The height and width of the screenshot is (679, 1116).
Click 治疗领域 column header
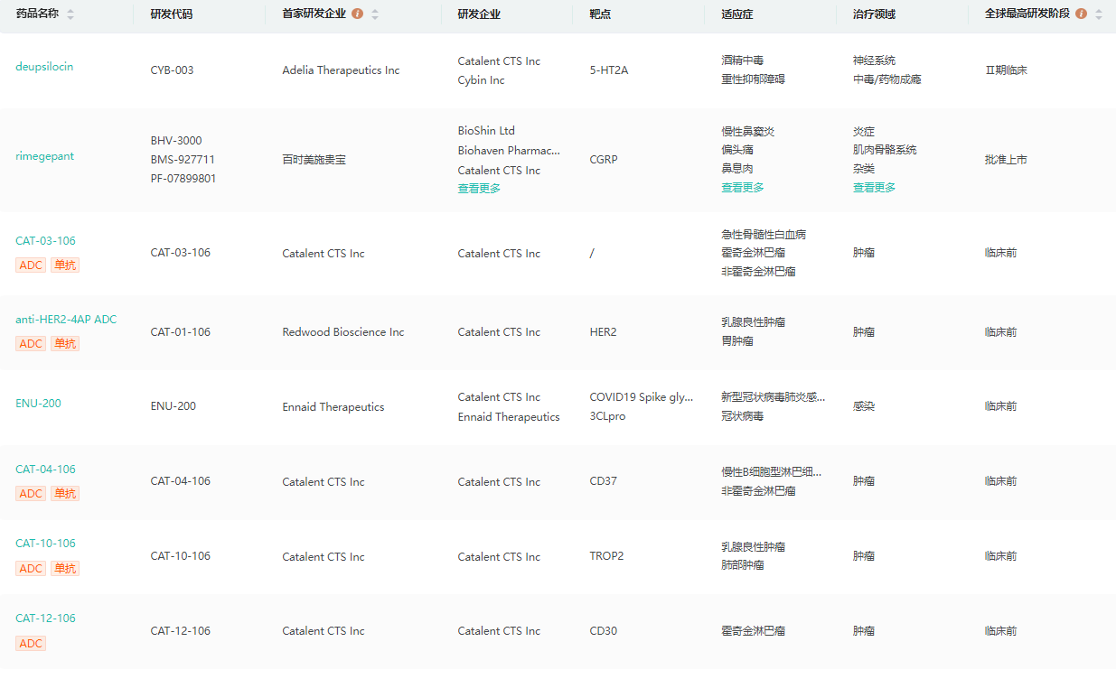pyautogui.click(x=875, y=14)
